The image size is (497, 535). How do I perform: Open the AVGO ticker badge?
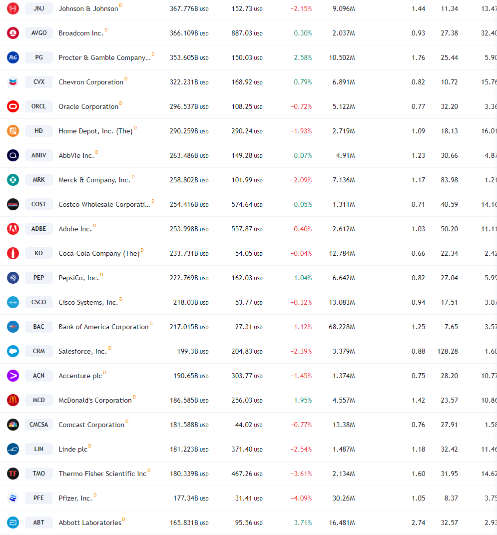pyautogui.click(x=39, y=33)
